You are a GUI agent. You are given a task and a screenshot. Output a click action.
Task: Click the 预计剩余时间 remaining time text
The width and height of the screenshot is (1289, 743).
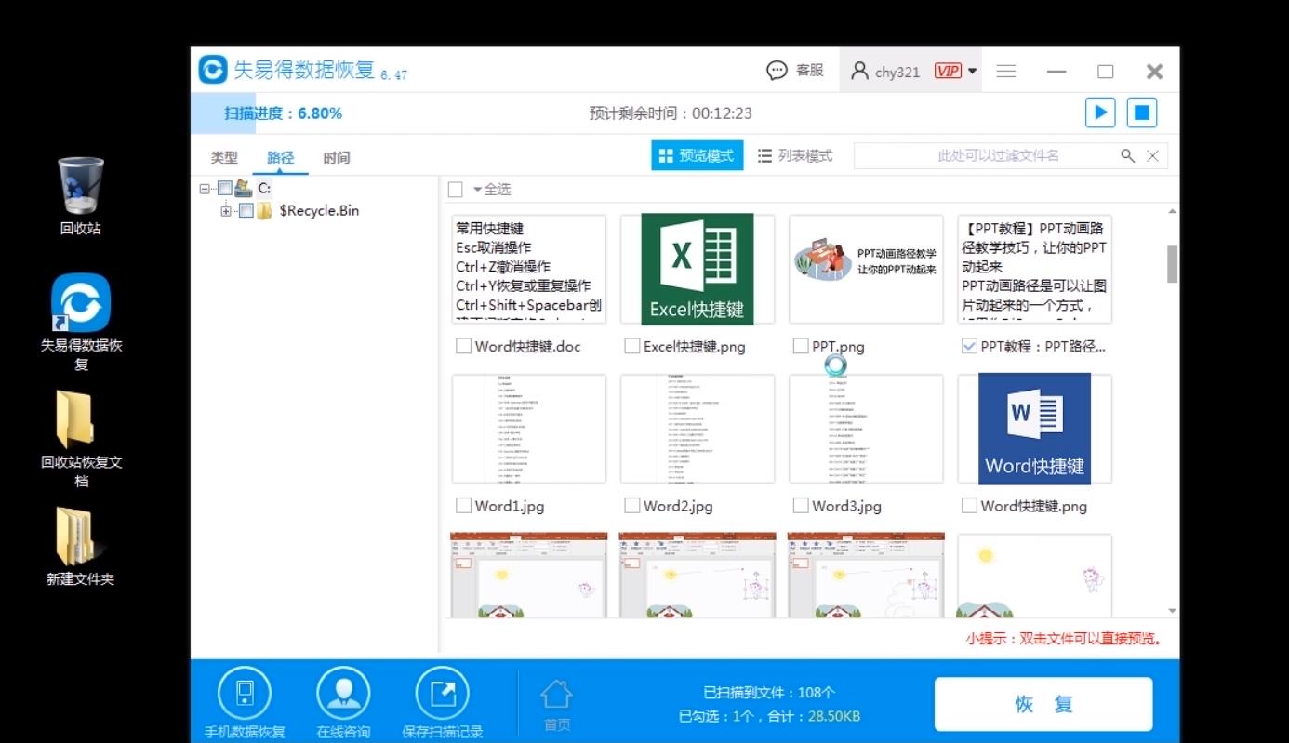671,113
